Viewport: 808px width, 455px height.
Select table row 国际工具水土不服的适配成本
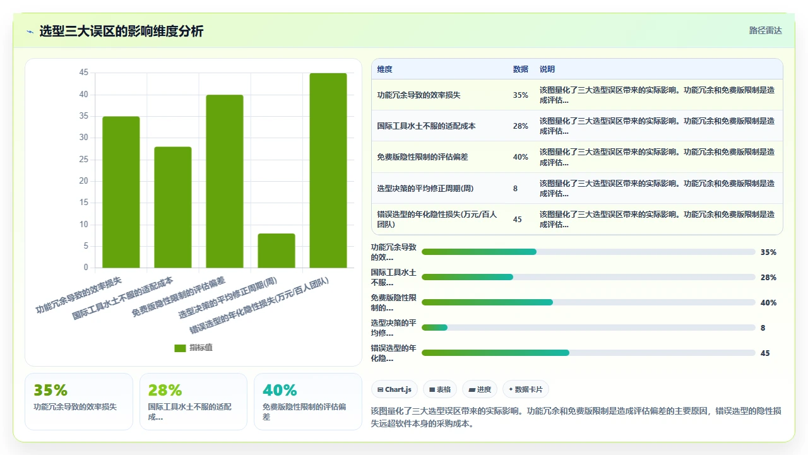577,126
